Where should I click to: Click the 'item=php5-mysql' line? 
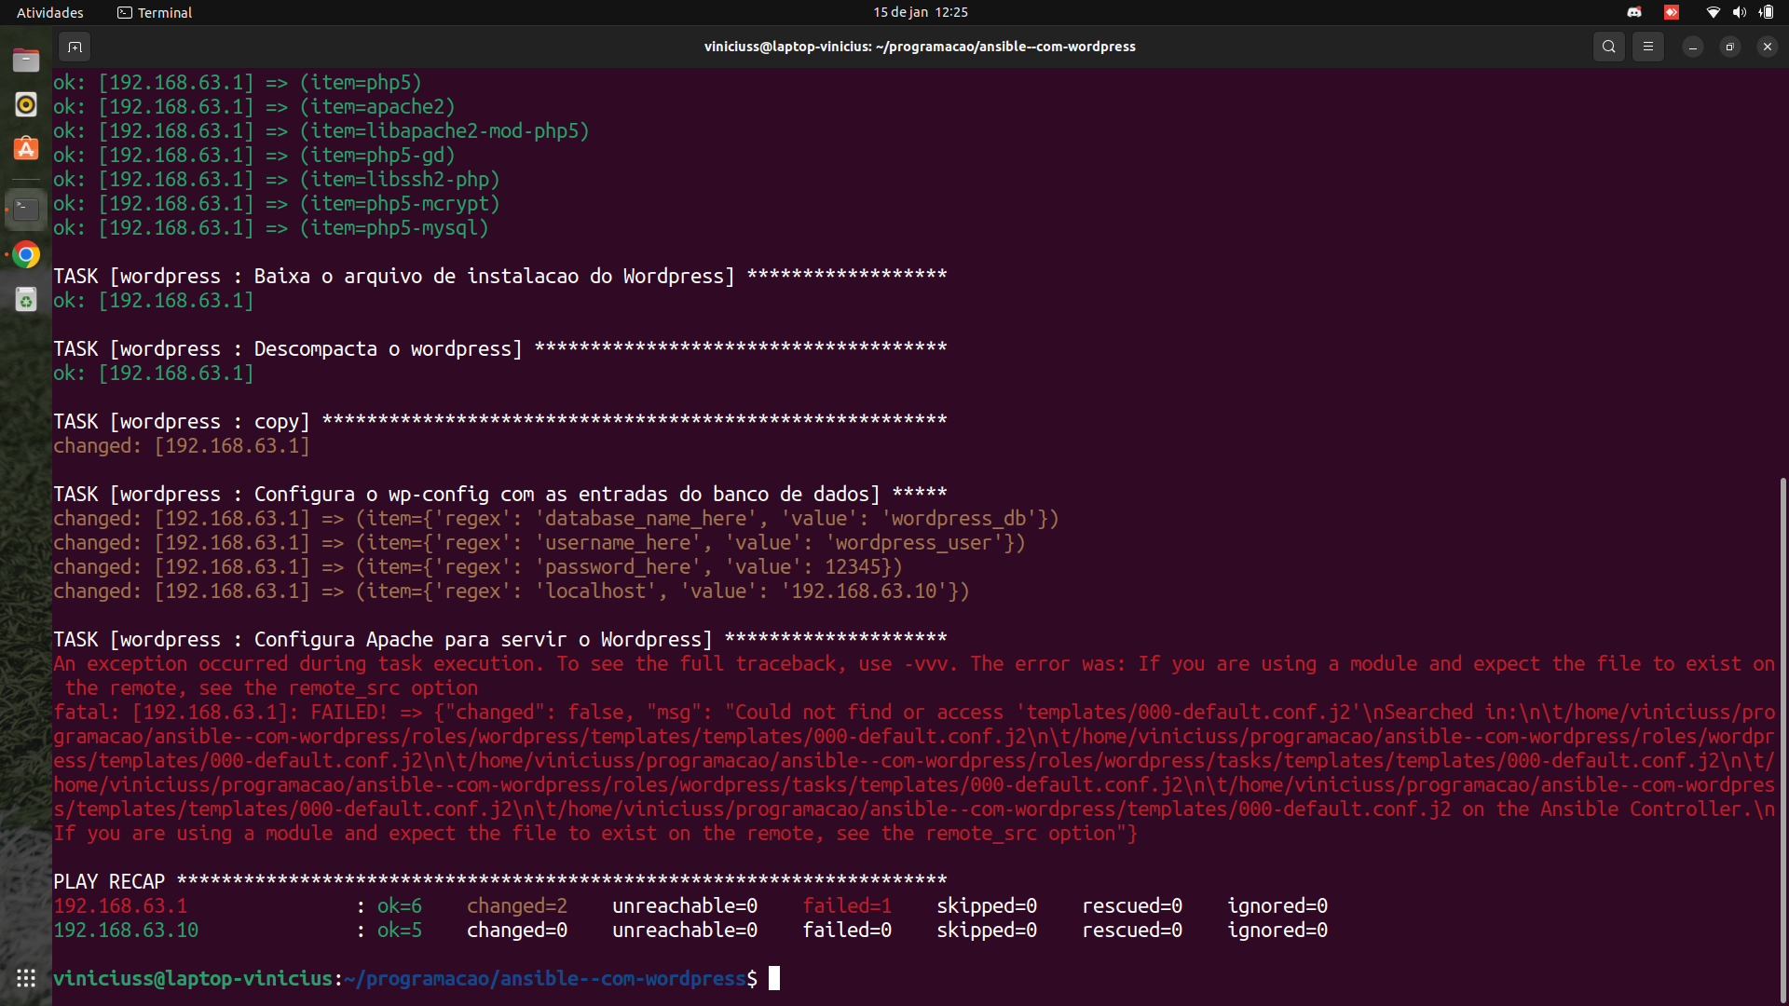tap(271, 228)
